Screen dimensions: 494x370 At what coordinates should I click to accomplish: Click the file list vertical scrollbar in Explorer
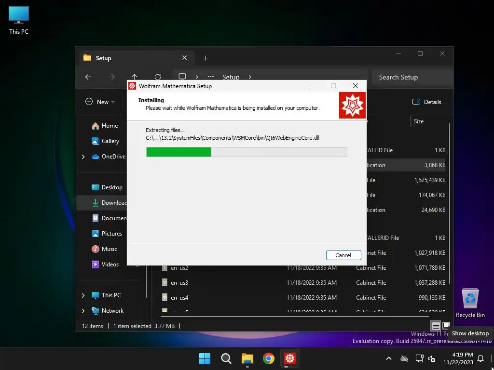click(x=450, y=203)
